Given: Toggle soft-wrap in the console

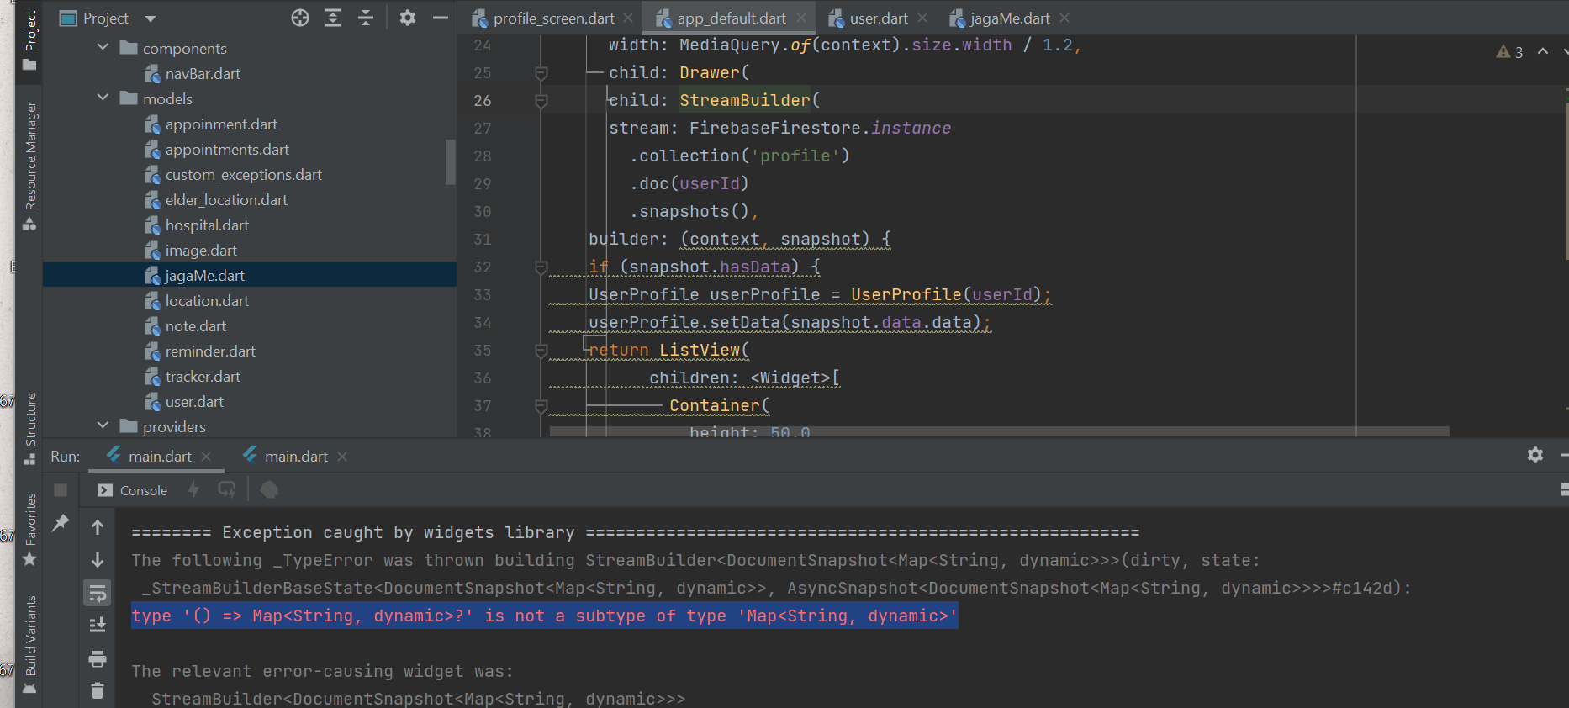Looking at the screenshot, I should (98, 593).
